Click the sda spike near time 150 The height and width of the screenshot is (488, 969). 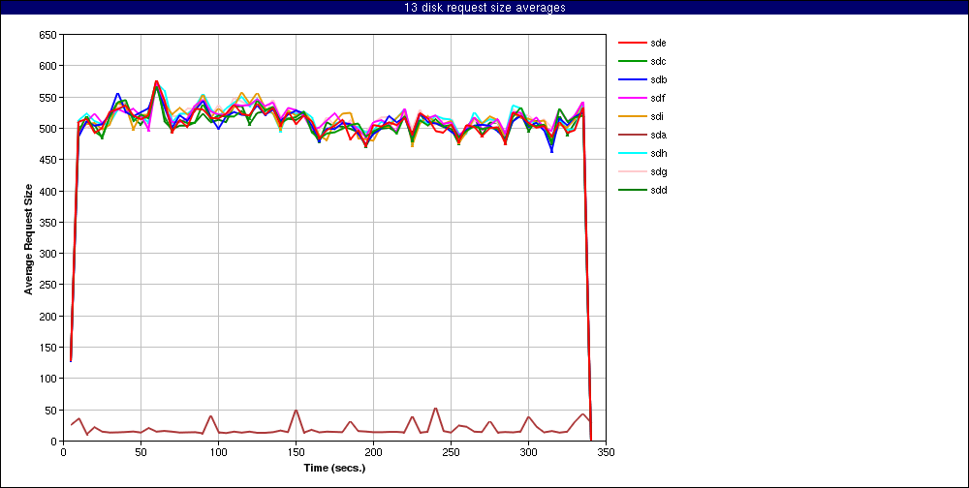[x=296, y=411]
